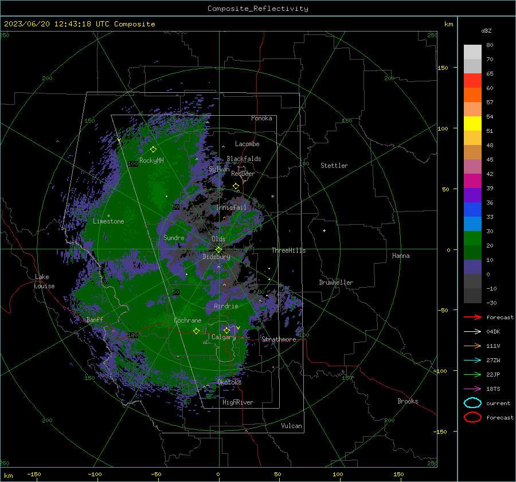Select the brown 45-48 dBZ swatch
The image size is (516, 482).
pos(472,152)
